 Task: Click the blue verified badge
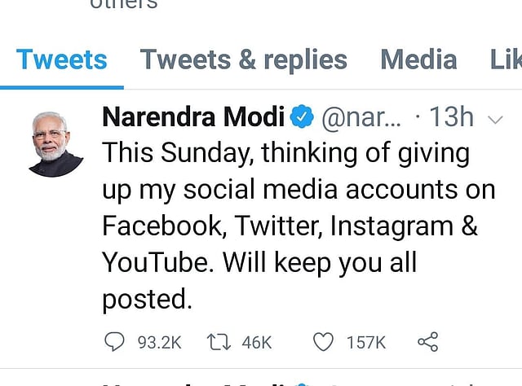[x=302, y=118]
